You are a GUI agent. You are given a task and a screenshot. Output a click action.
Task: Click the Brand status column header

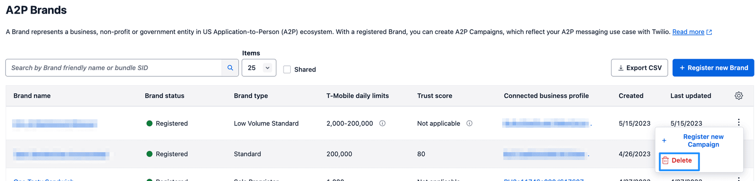165,96
